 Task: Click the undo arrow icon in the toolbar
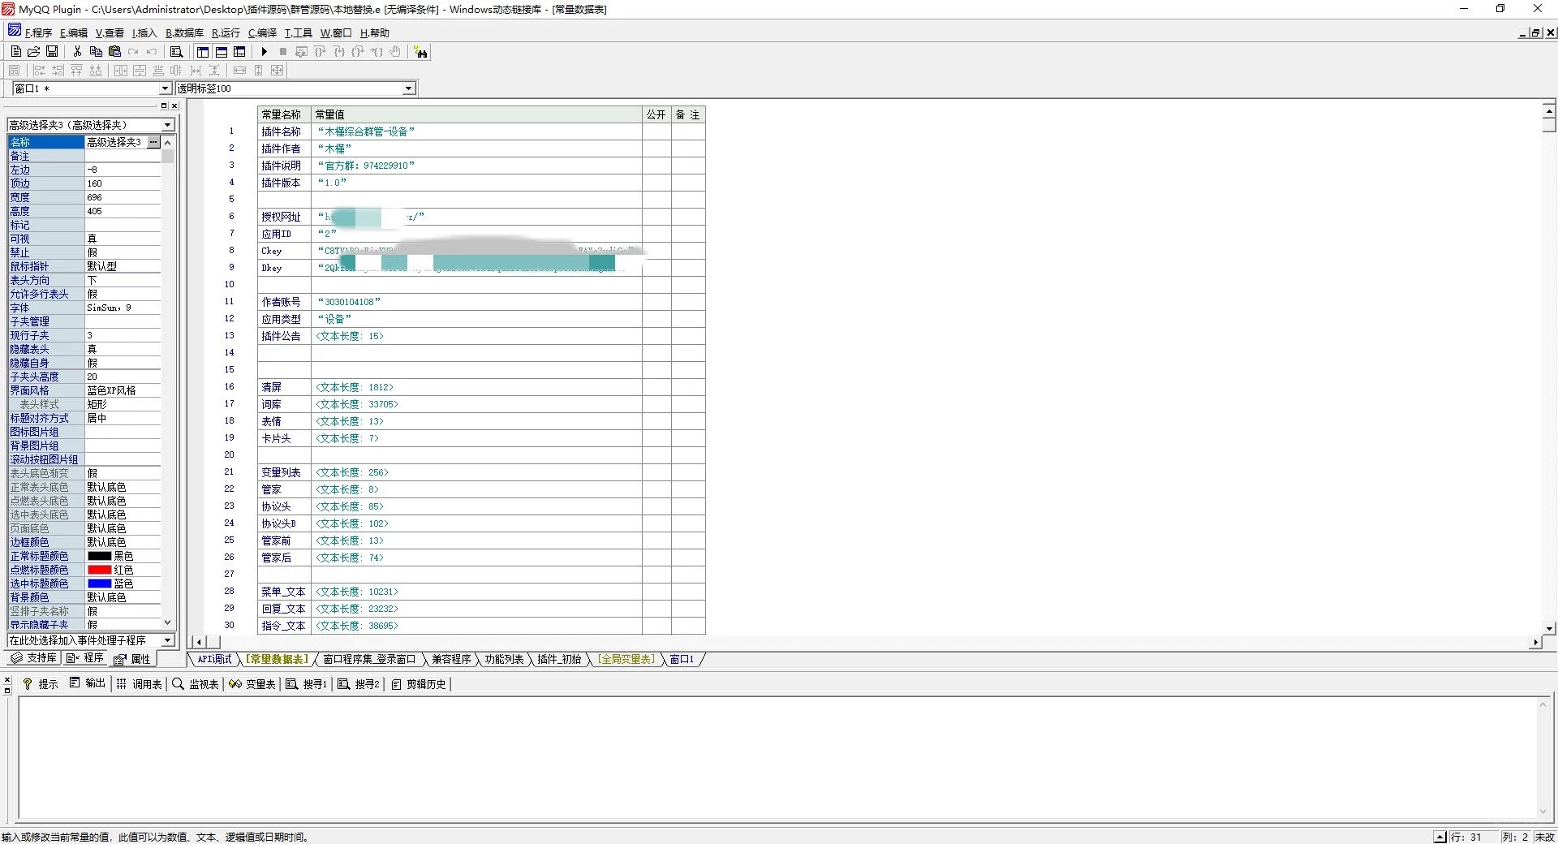[x=152, y=52]
